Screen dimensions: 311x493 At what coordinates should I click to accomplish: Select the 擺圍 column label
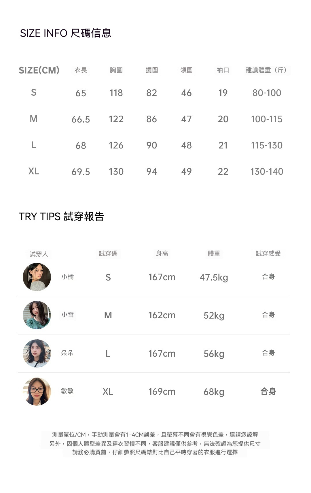[x=152, y=70]
